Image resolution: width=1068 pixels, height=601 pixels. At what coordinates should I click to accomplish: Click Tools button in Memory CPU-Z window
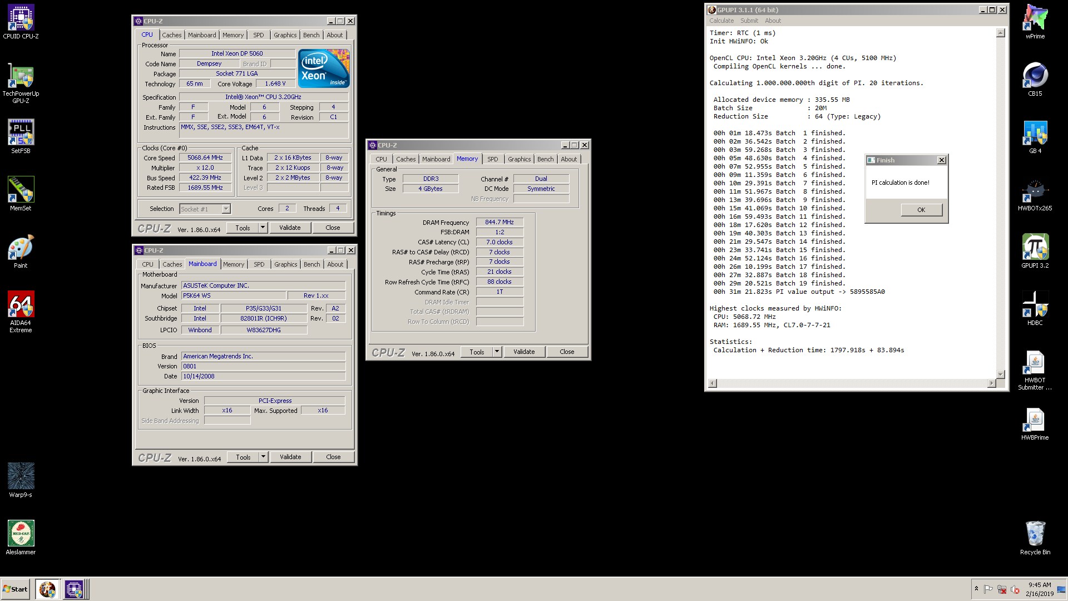(x=477, y=352)
